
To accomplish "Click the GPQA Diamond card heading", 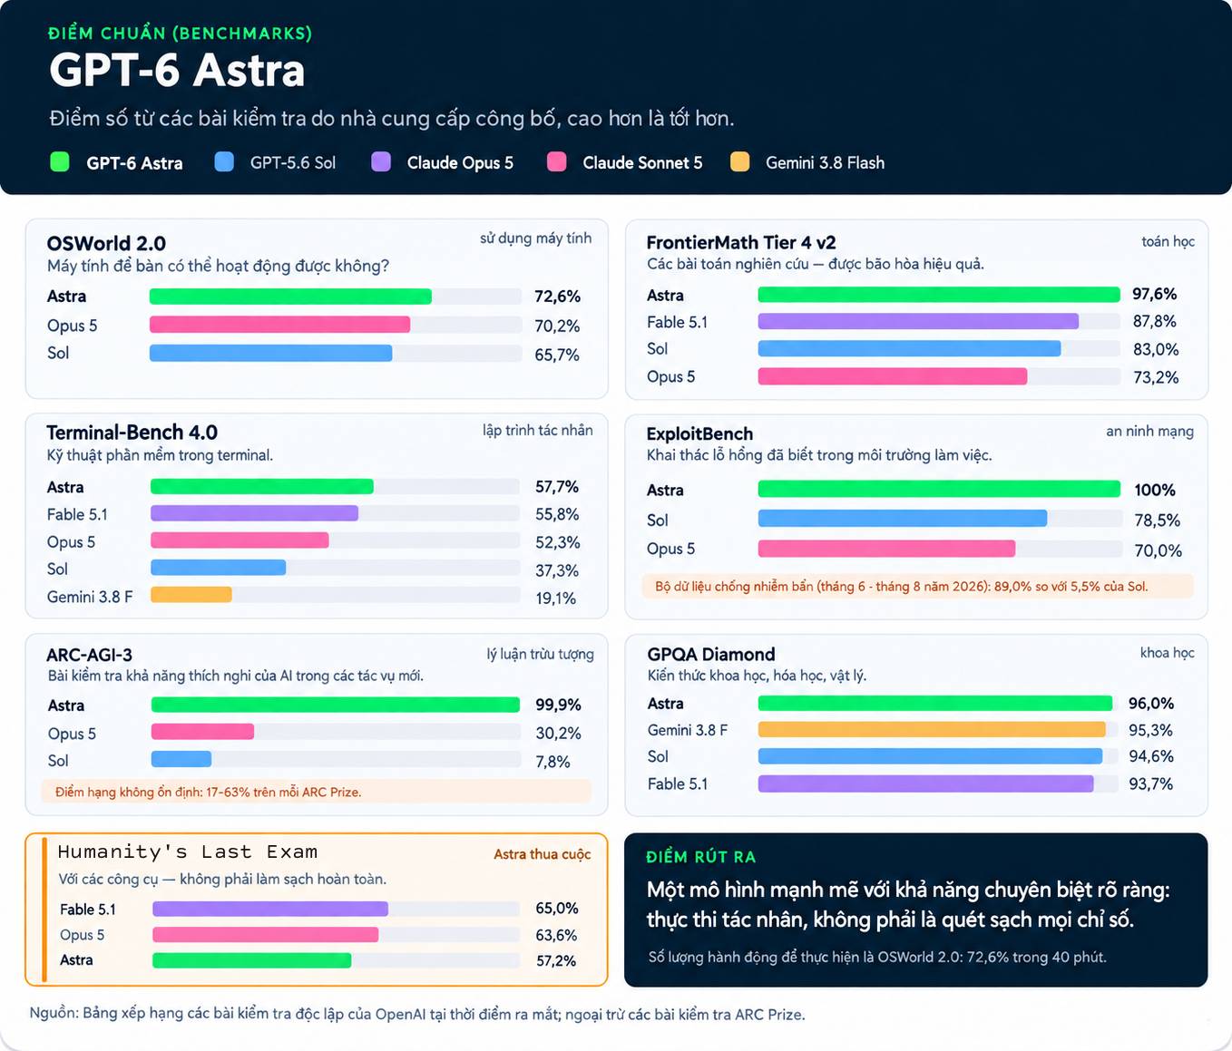I will click(711, 654).
